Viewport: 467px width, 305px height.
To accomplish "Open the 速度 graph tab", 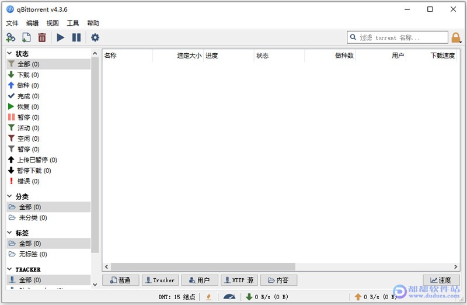I will (x=441, y=280).
